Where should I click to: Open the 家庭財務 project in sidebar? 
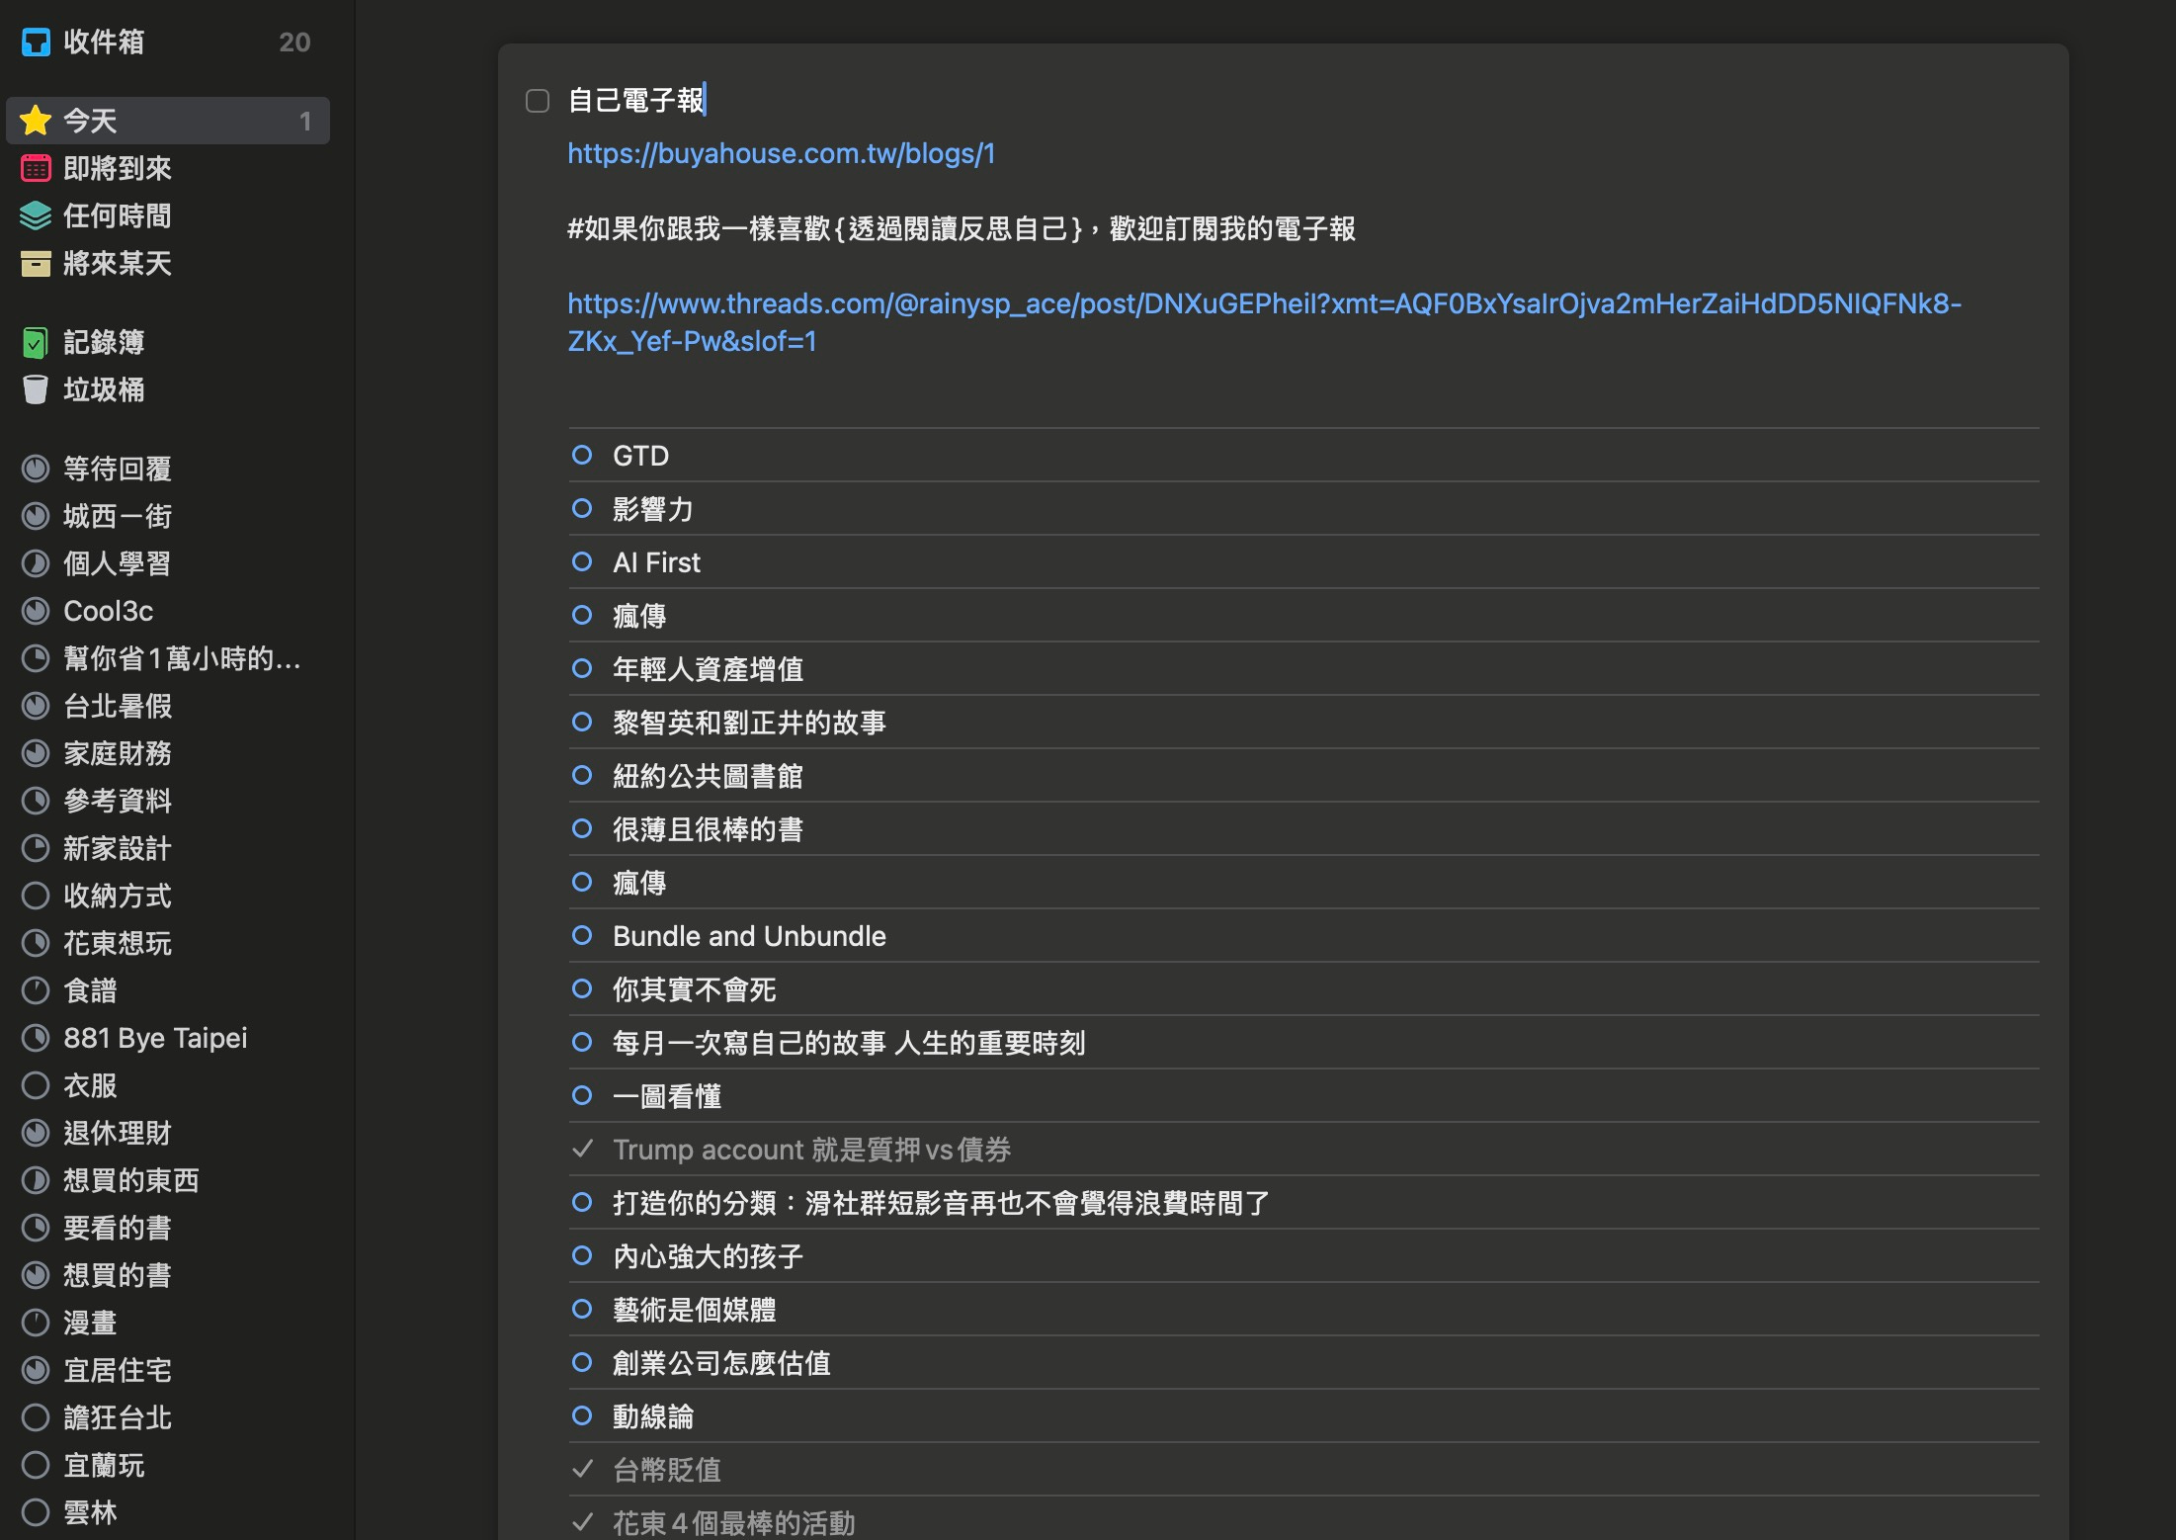(117, 753)
